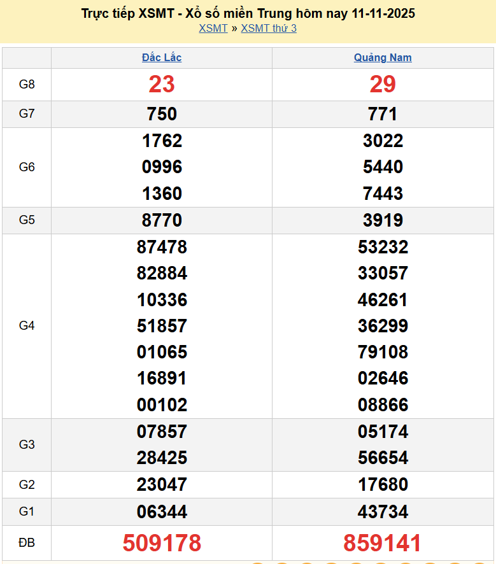This screenshot has height=564, width=496.
Task: Click Đắc Lắc special prize 509178
Action: [162, 543]
